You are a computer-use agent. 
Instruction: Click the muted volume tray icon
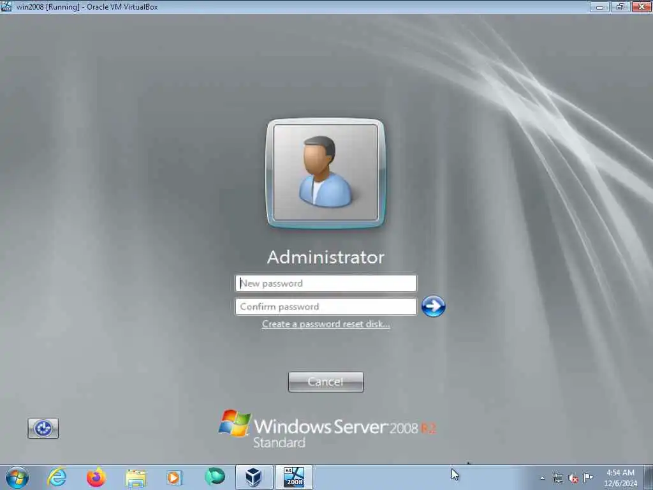(x=573, y=479)
